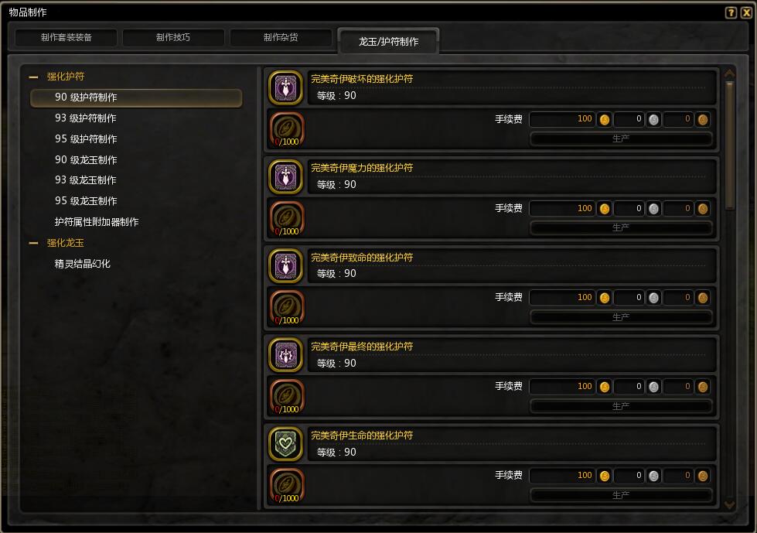Screen dimensions: 757x533
Task: Collapse the 强化护符 category
Action: click(33, 77)
